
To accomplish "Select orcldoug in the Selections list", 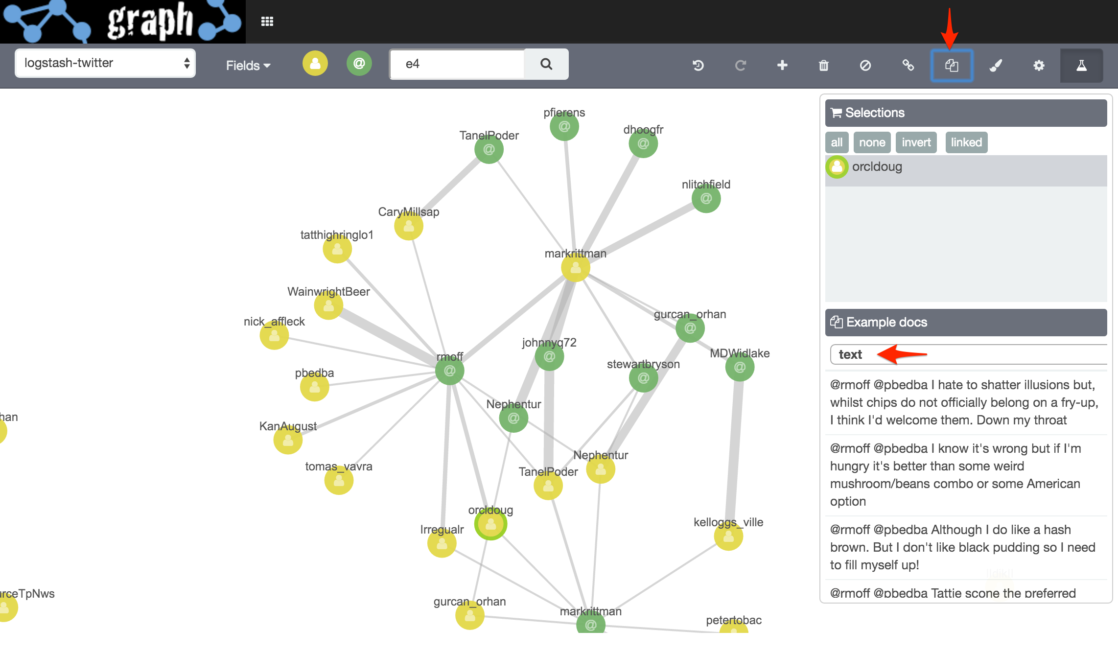I will pos(877,167).
